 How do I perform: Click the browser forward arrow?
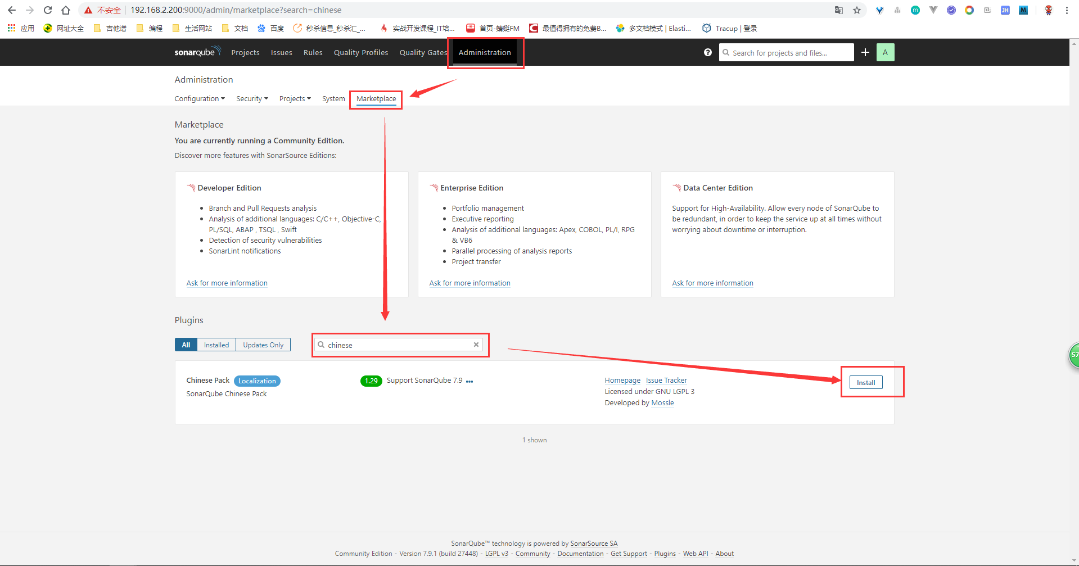(30, 10)
